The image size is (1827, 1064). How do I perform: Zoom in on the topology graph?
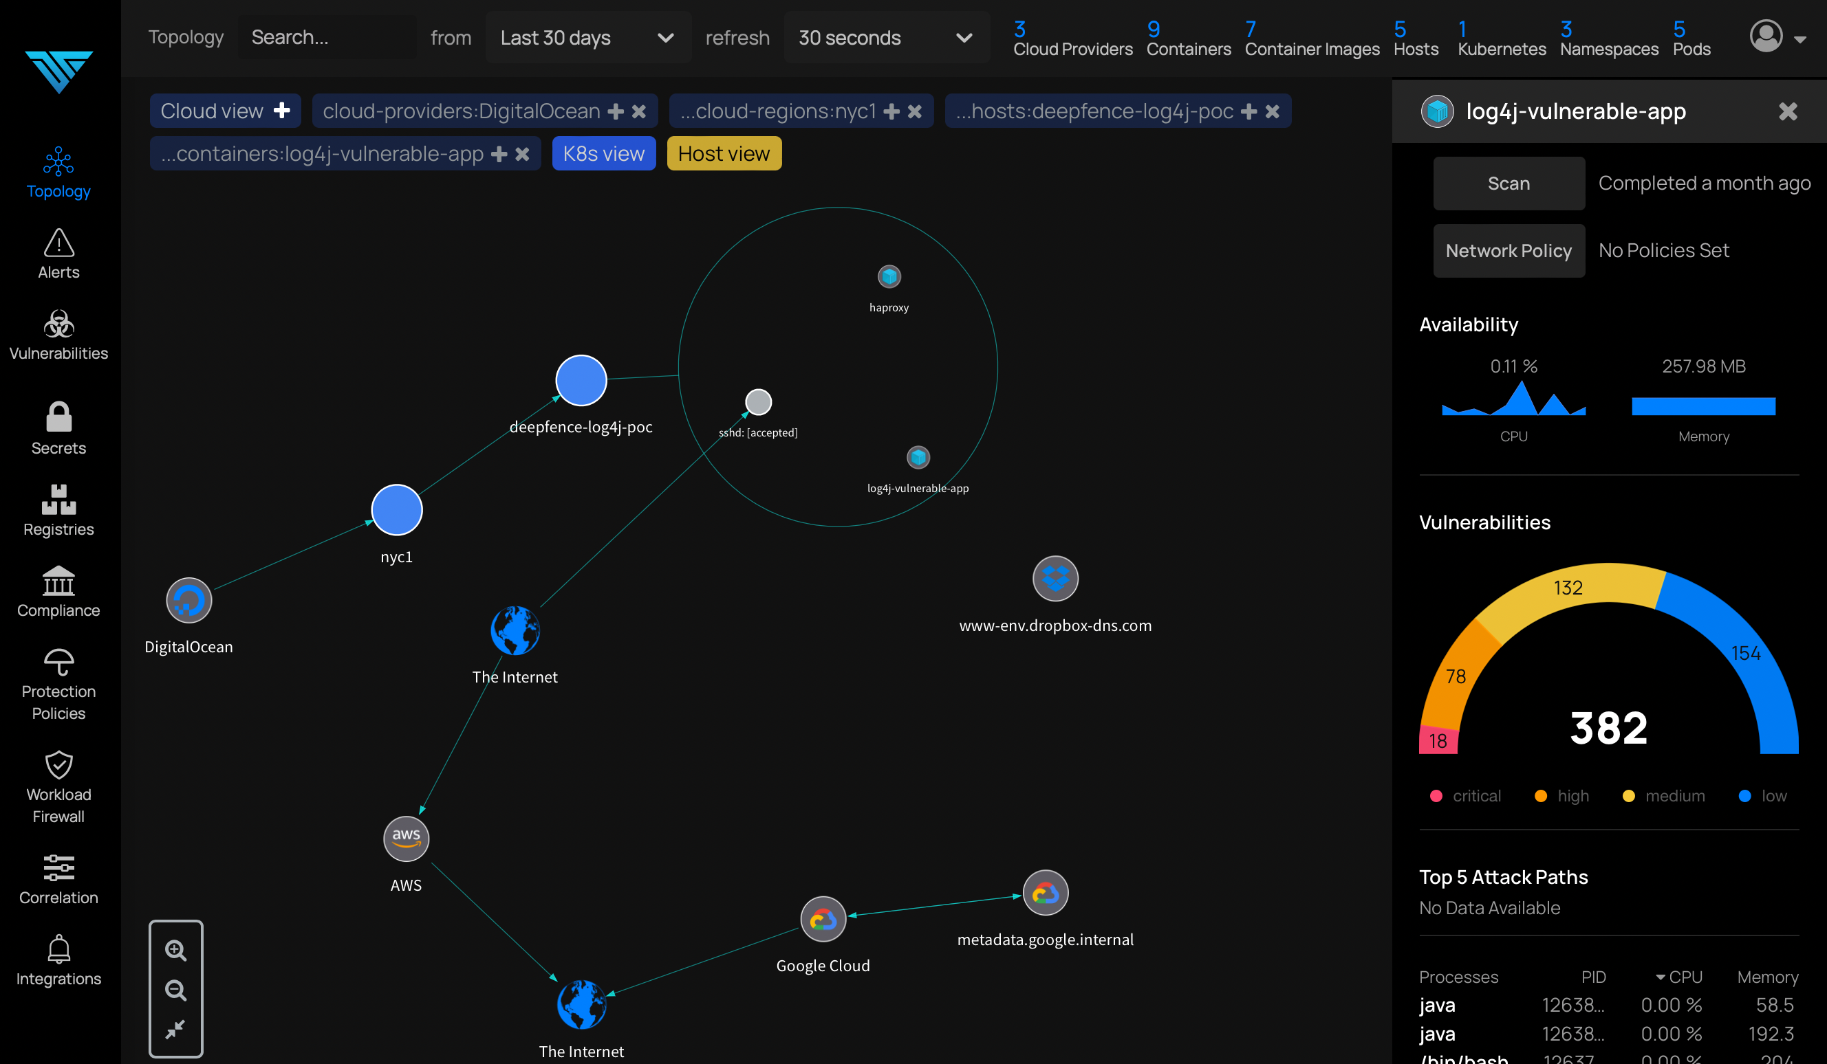pyautogui.click(x=175, y=951)
